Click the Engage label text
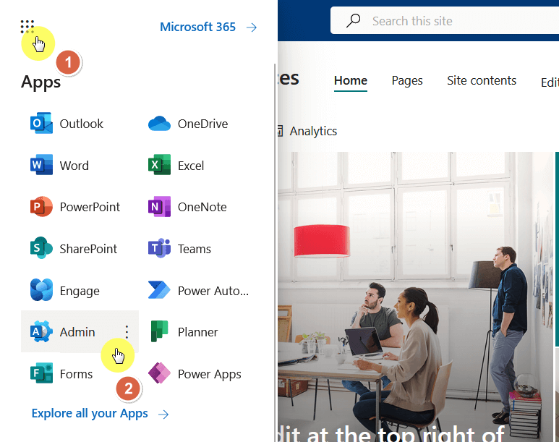 (x=80, y=291)
